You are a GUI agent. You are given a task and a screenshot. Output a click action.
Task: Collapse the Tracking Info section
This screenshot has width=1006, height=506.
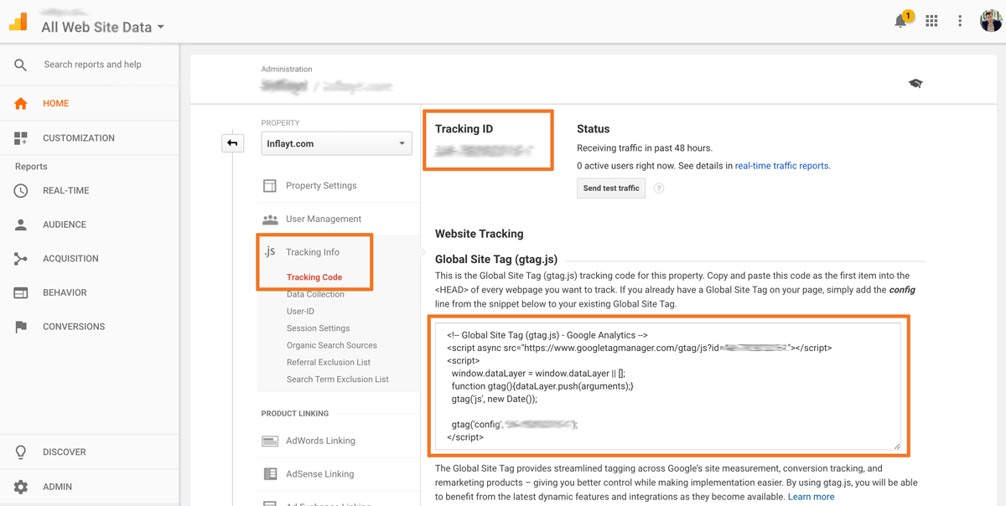(313, 252)
